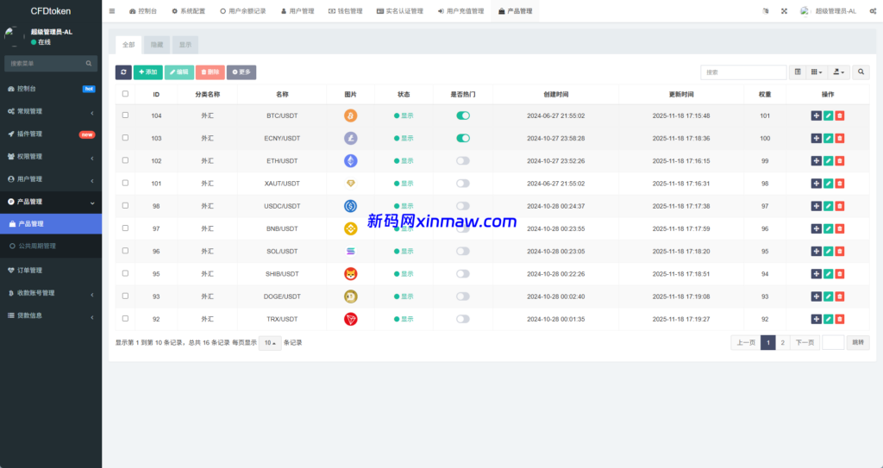Select all rows via header checkbox
The width and height of the screenshot is (883, 468).
pos(125,94)
